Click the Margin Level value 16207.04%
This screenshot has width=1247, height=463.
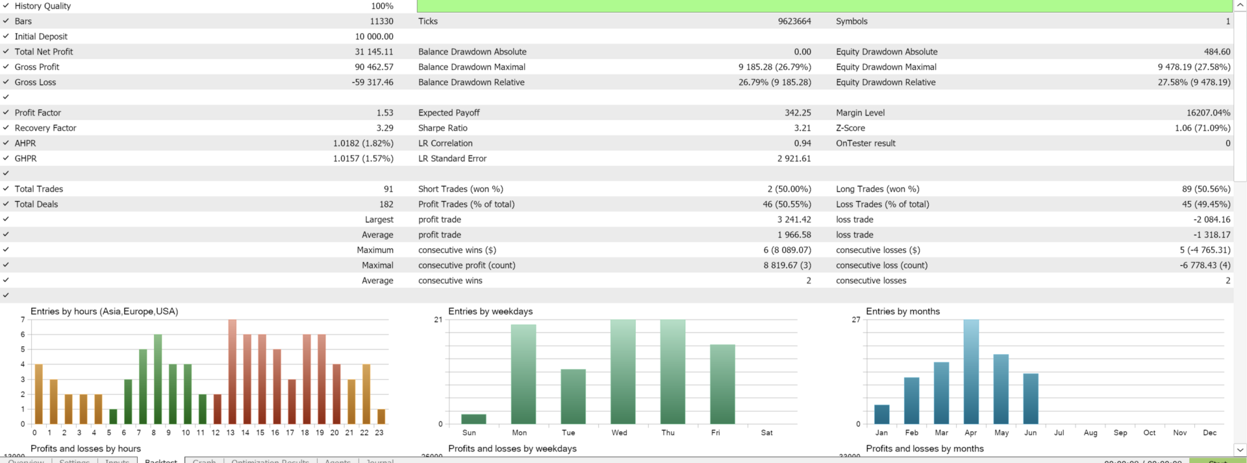coord(1209,112)
